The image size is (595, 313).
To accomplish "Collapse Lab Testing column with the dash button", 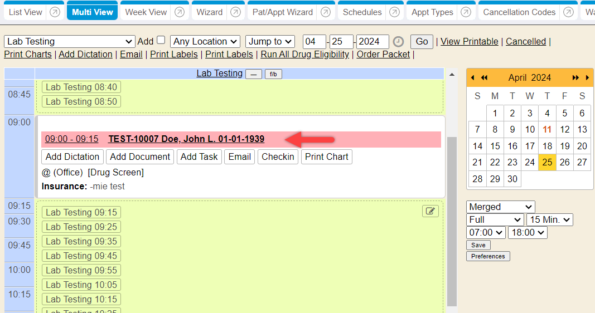I will coord(253,74).
